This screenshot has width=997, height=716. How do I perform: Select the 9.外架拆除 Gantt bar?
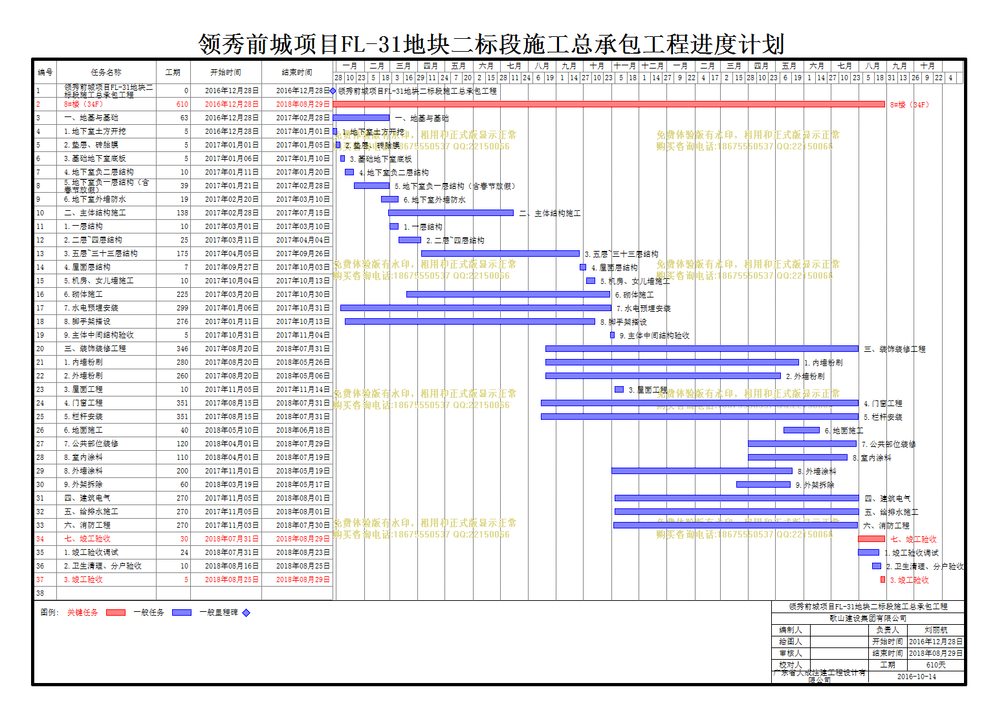[763, 484]
